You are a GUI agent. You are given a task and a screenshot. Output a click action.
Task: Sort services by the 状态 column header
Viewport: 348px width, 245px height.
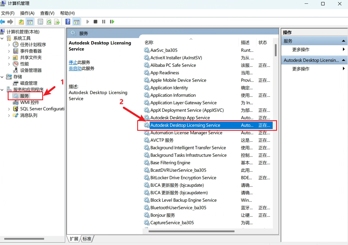coord(263,43)
